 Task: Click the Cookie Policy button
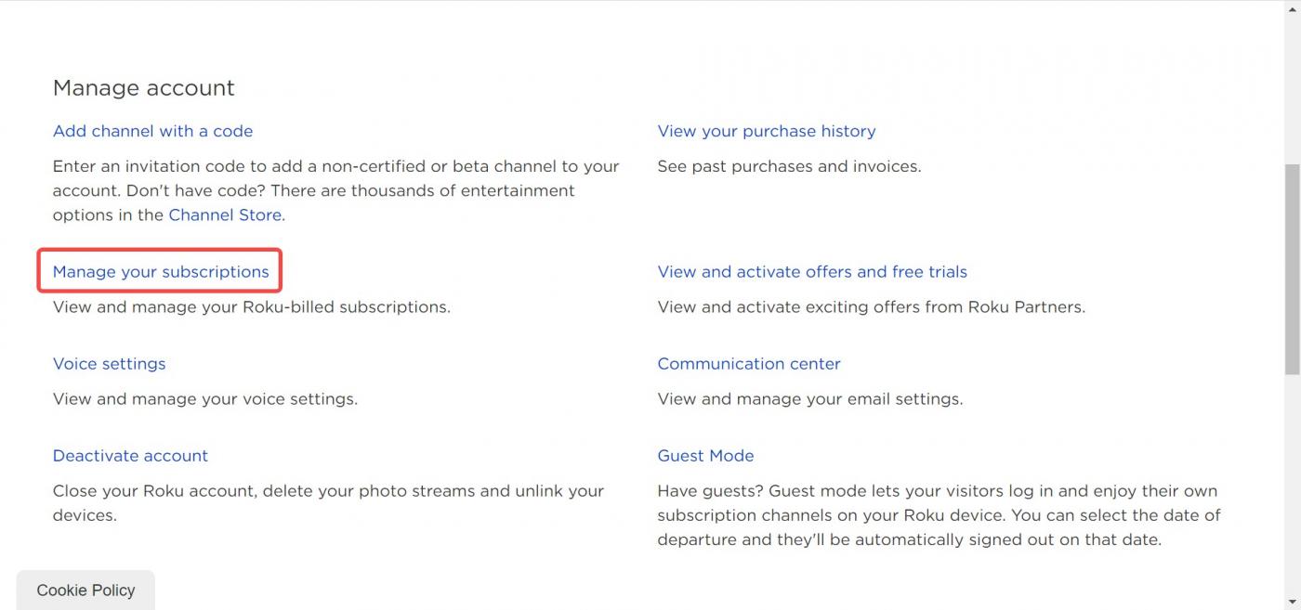click(x=85, y=590)
